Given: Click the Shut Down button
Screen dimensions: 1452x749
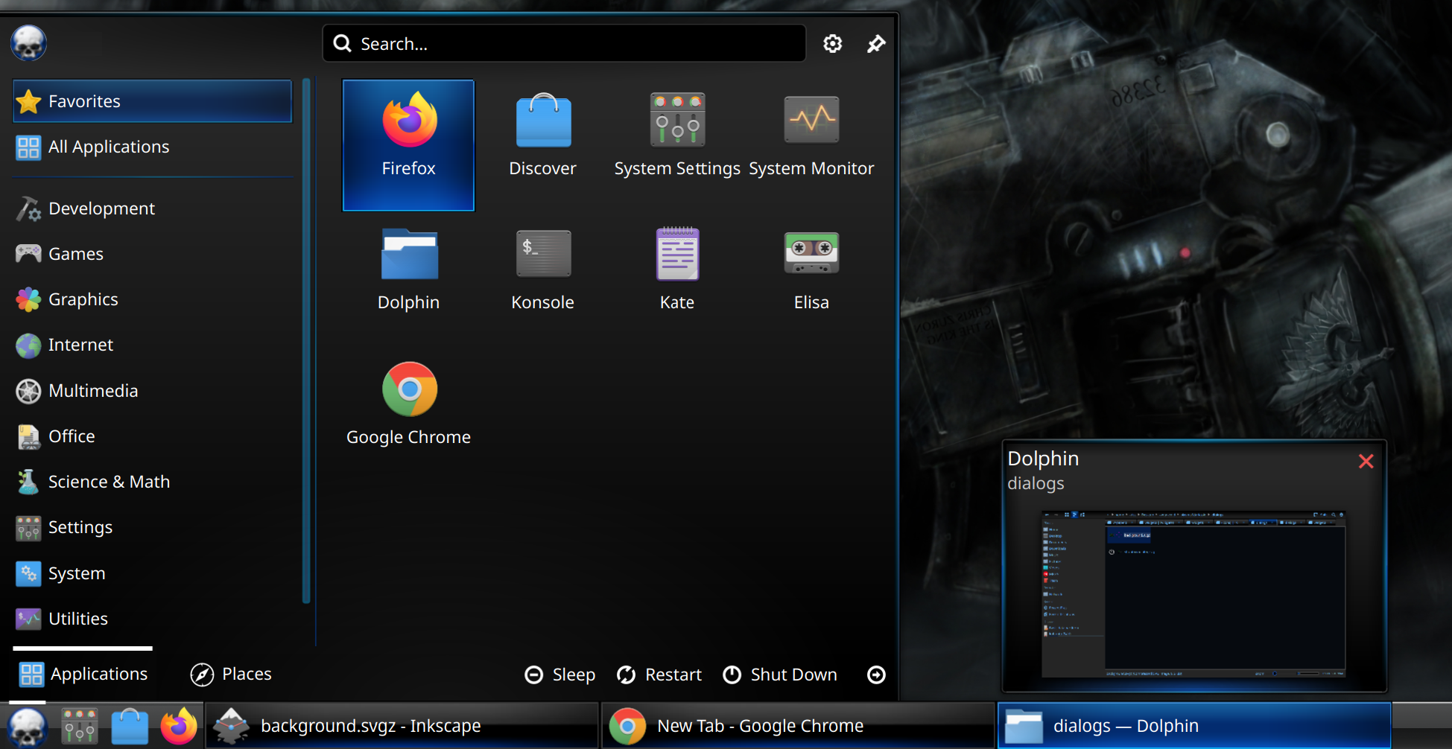Looking at the screenshot, I should pyautogui.click(x=780, y=675).
